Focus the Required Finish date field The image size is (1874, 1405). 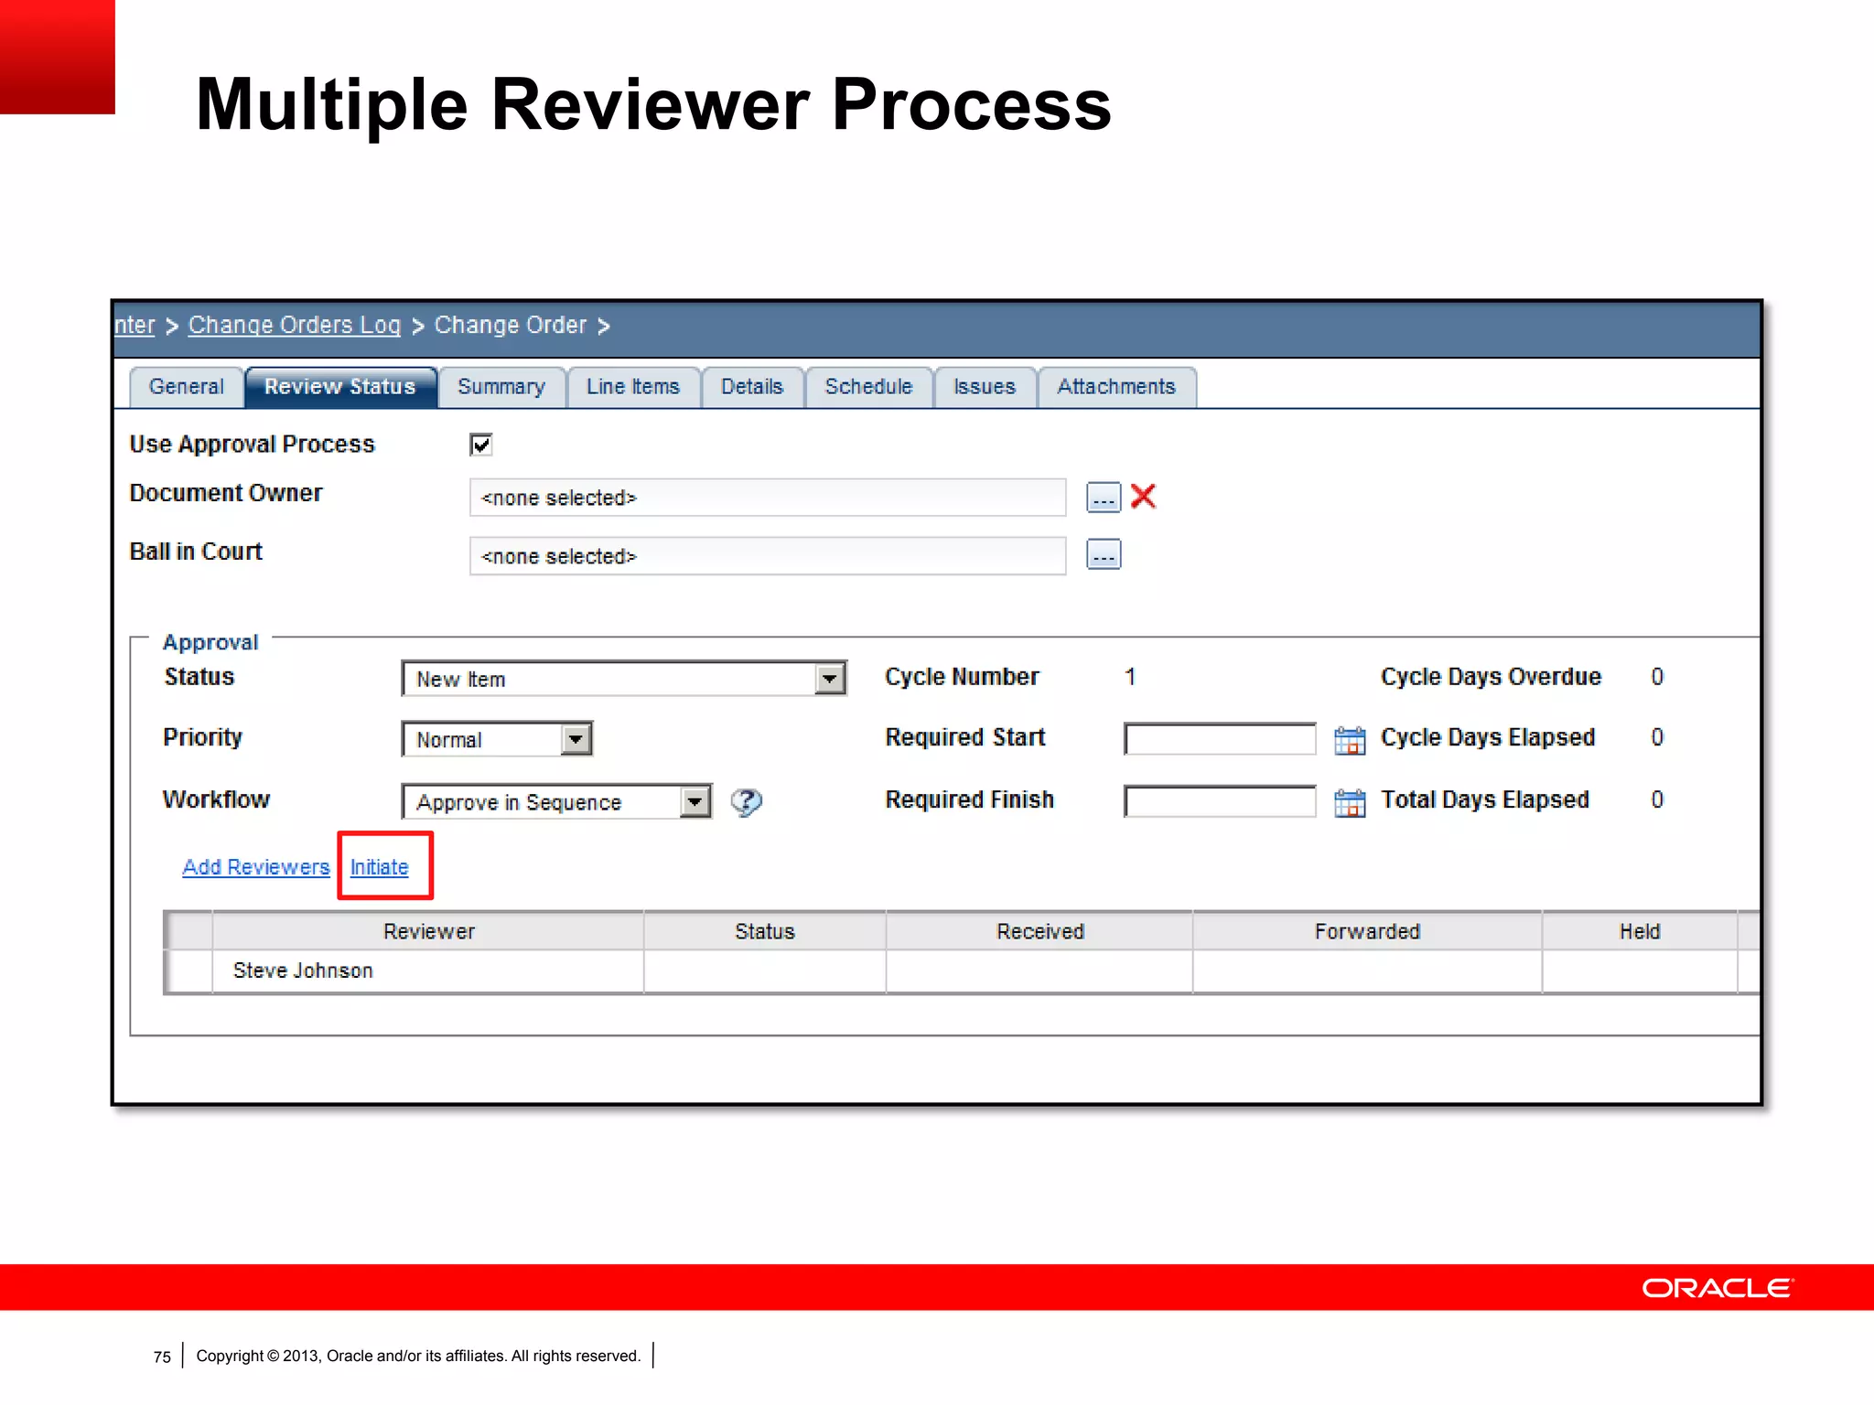pos(1220,801)
